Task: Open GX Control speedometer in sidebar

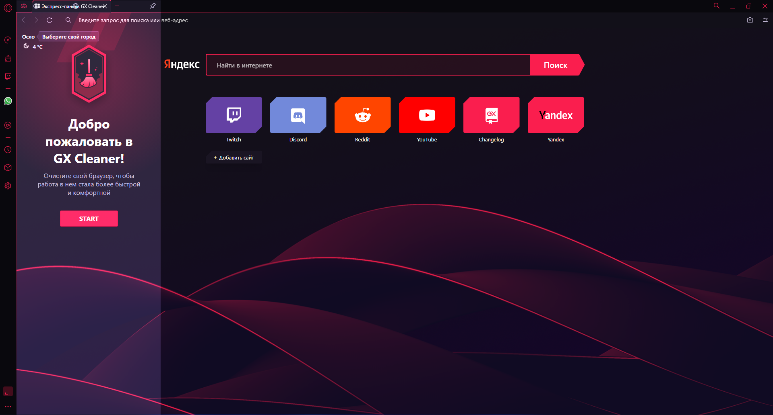Action: [8, 40]
